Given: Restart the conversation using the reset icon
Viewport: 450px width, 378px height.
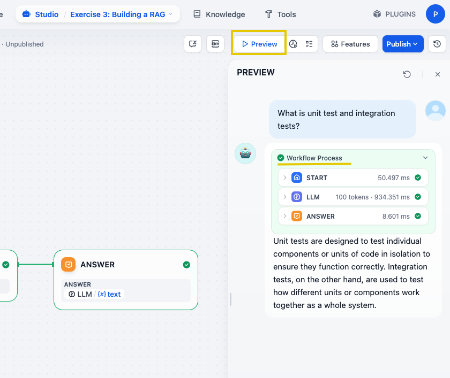Looking at the screenshot, I should [x=407, y=74].
